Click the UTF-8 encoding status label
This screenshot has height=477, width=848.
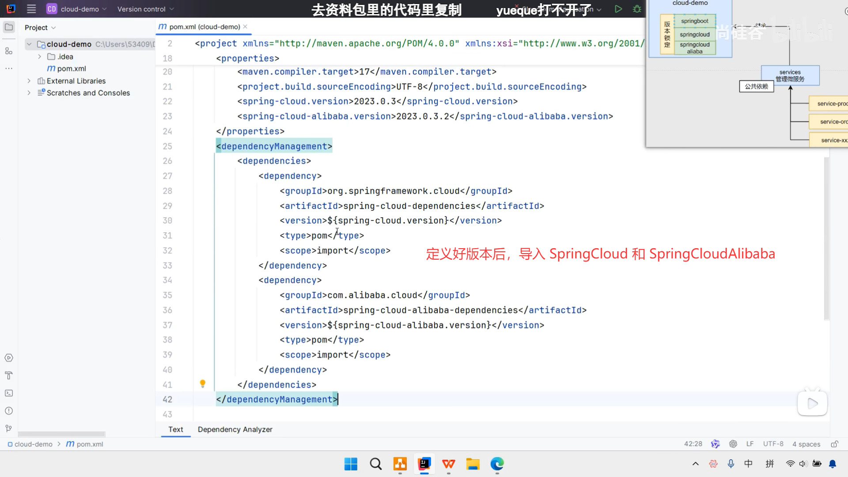[x=773, y=444]
